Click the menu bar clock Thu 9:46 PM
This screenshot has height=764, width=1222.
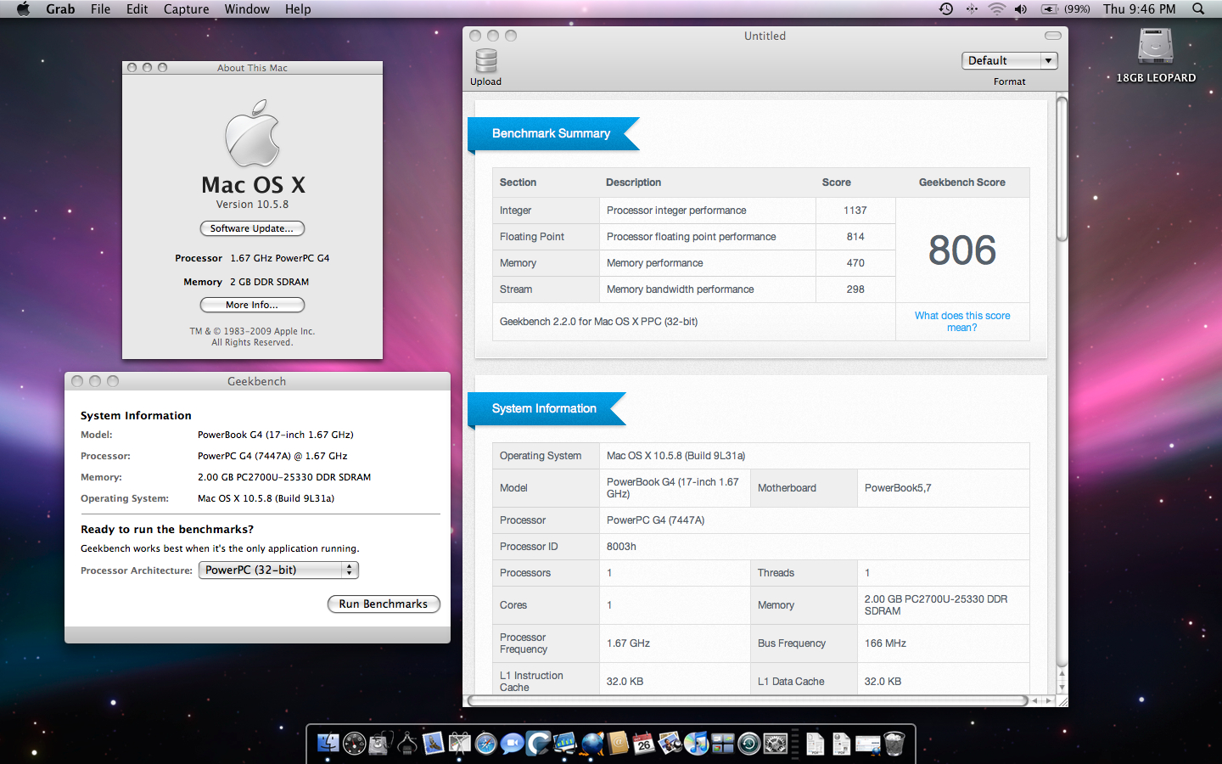coord(1140,8)
